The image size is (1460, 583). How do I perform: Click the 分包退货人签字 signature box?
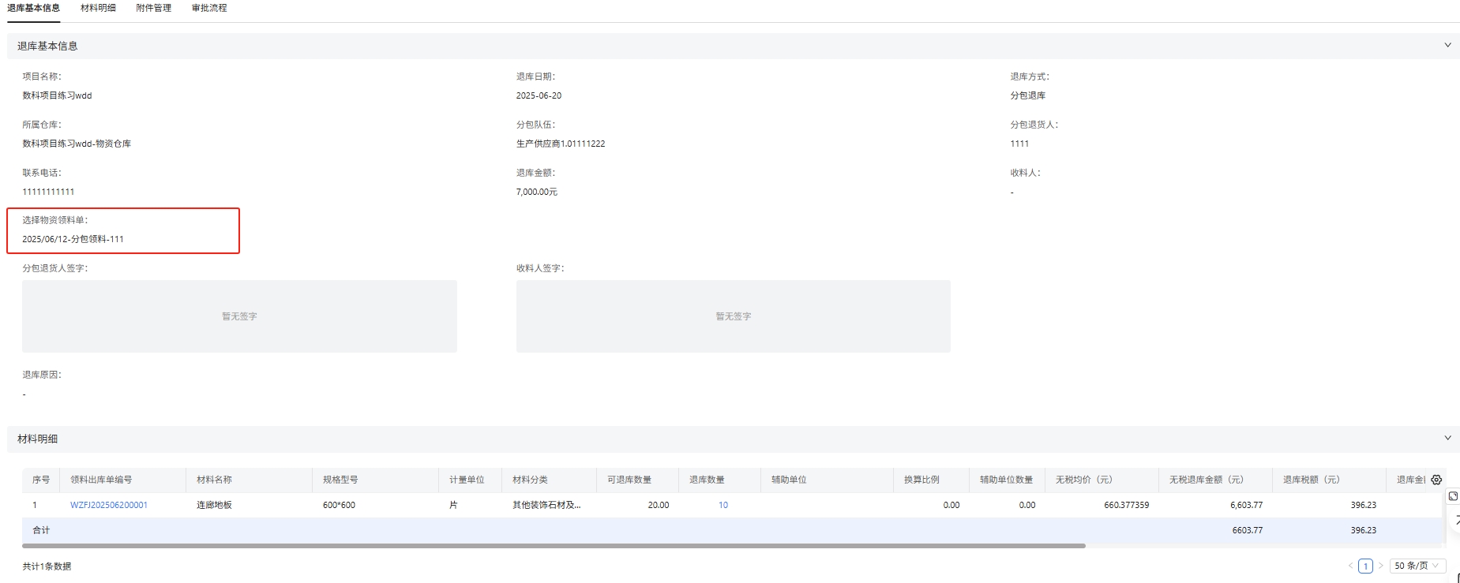pos(239,316)
